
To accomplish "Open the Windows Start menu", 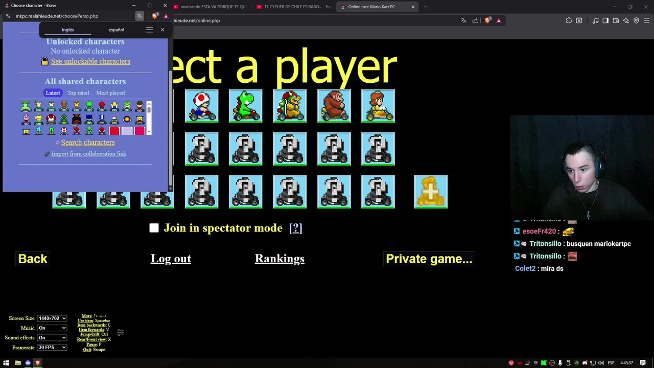I will [6, 363].
